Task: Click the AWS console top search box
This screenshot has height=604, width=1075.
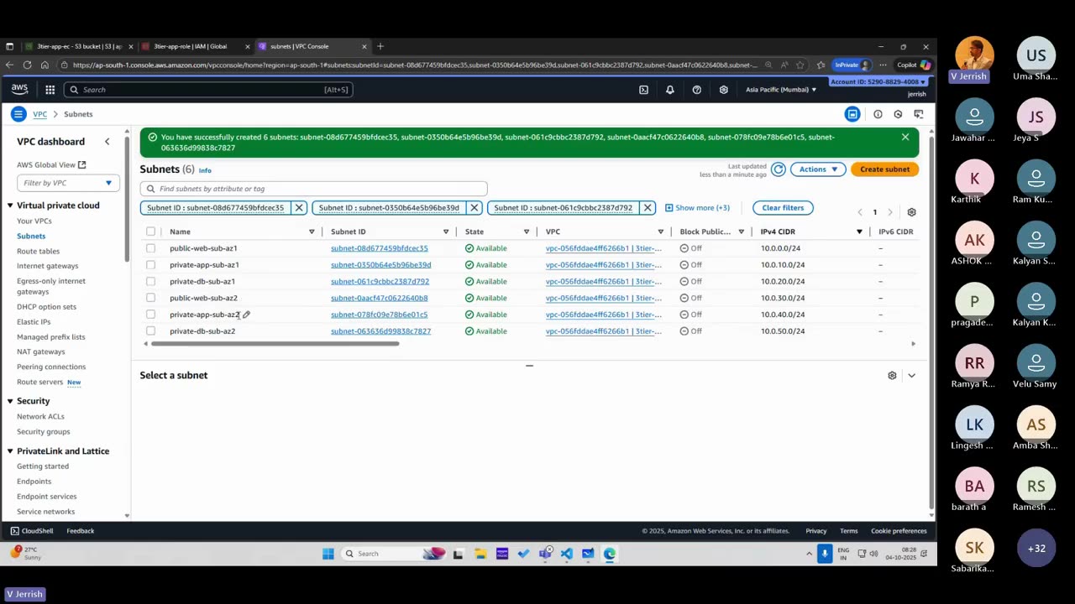Action: click(207, 90)
